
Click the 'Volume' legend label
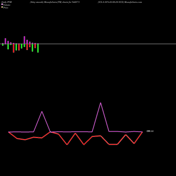(7, 5)
